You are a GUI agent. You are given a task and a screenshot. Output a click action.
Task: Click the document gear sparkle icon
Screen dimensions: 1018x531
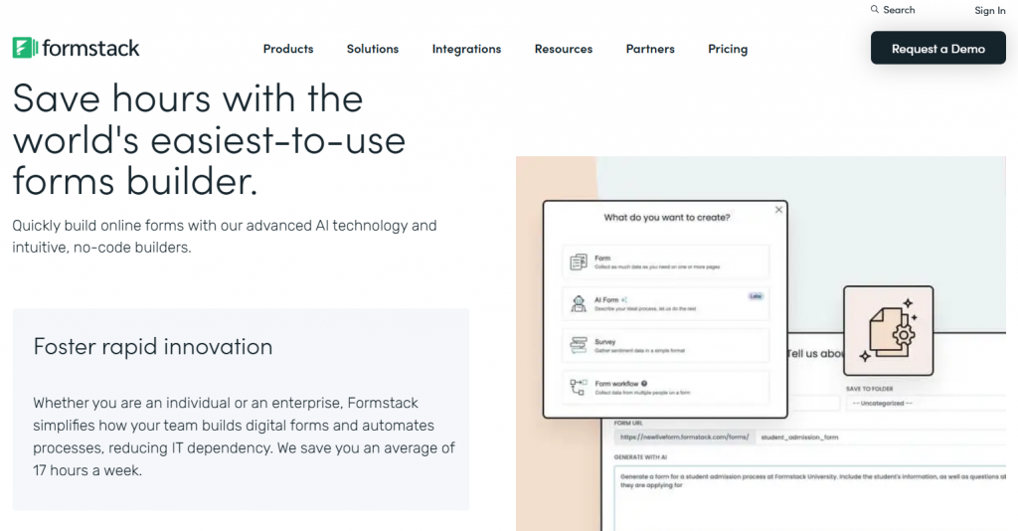[888, 332]
